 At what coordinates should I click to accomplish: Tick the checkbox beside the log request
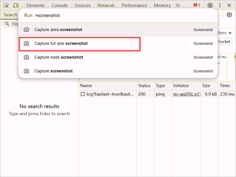pyautogui.click(x=83, y=94)
